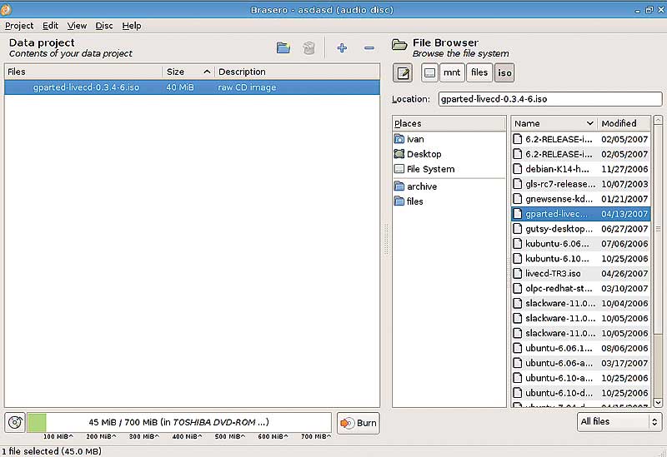
Task: Click file icon beside livecd-TR3.iso
Action: click(517, 274)
